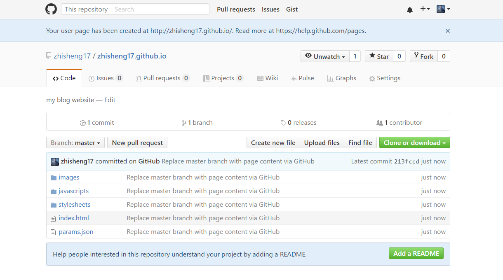Star this repository
Image resolution: width=503 pixels, height=280 pixels.
379,56
